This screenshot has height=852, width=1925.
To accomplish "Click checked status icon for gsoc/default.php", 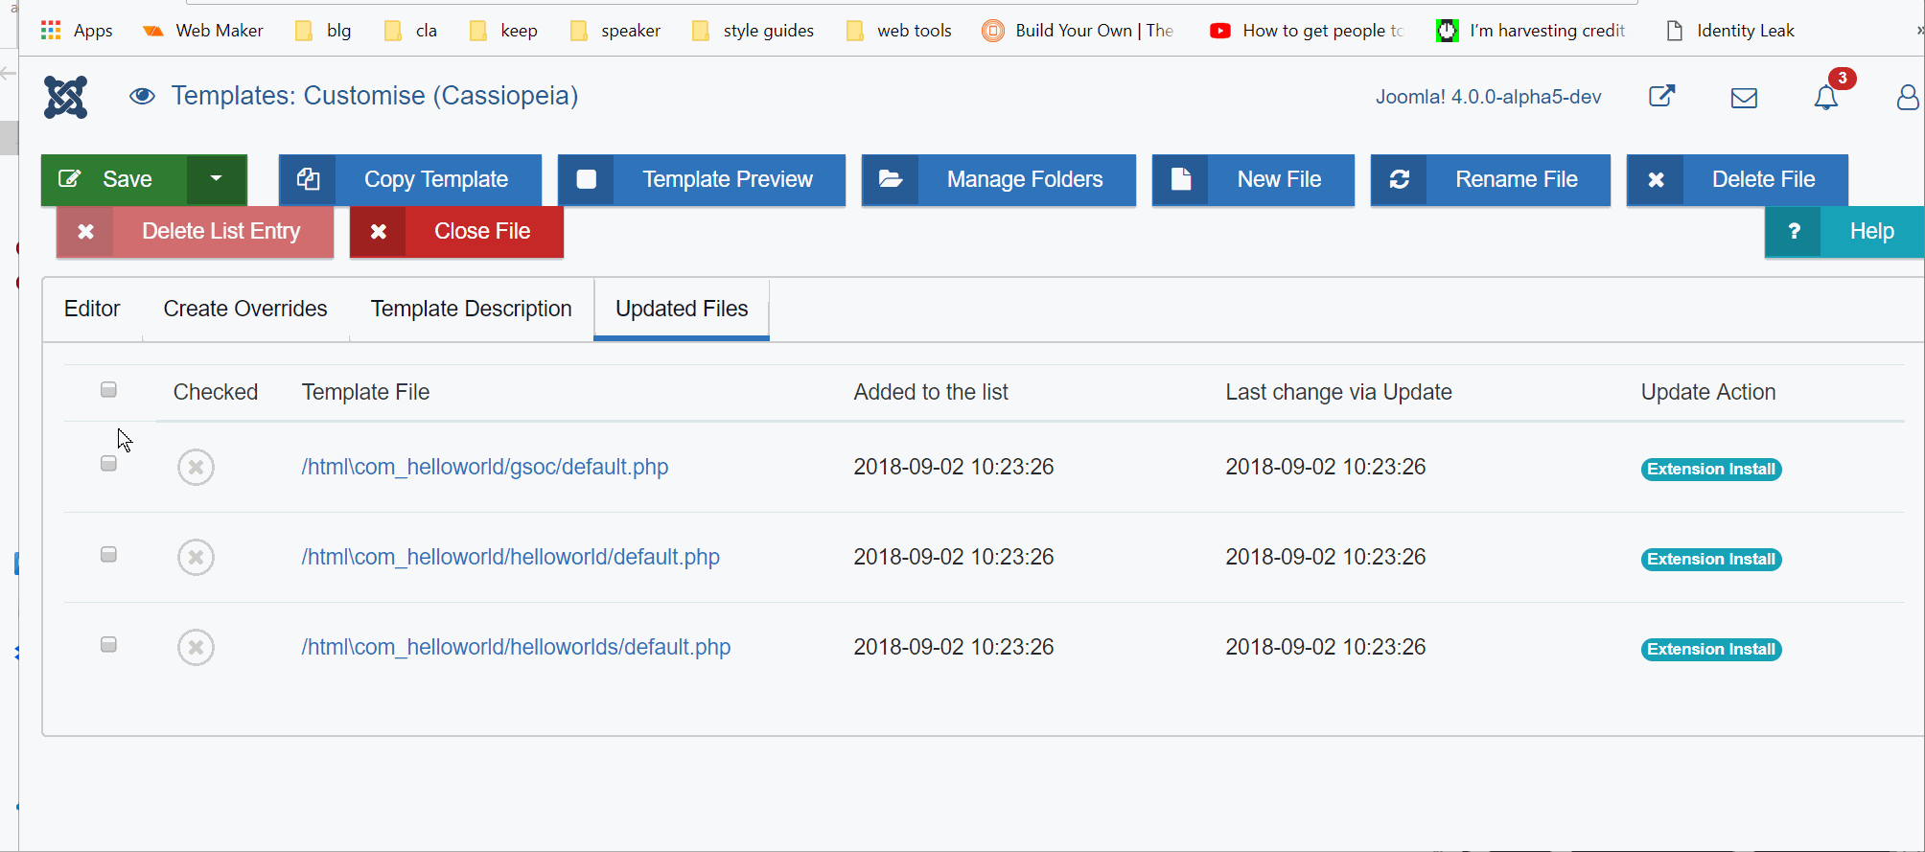I will [196, 468].
